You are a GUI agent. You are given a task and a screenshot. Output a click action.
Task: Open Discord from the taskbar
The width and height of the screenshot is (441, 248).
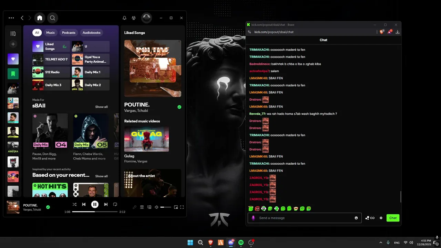coord(231,242)
